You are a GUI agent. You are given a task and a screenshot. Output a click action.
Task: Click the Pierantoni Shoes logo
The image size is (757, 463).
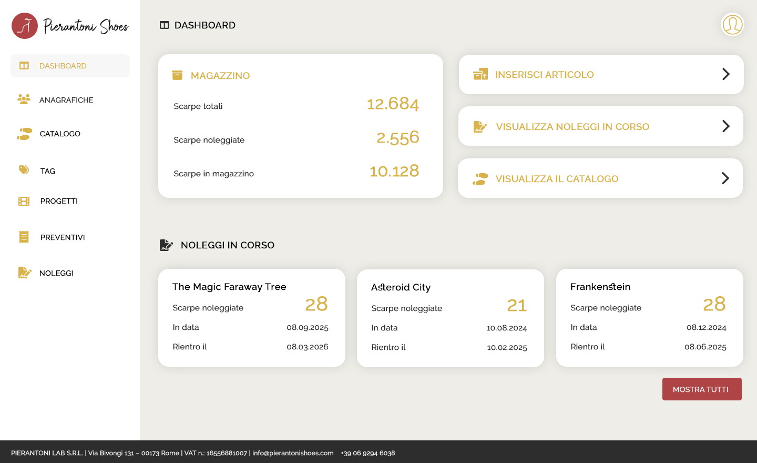click(x=70, y=26)
